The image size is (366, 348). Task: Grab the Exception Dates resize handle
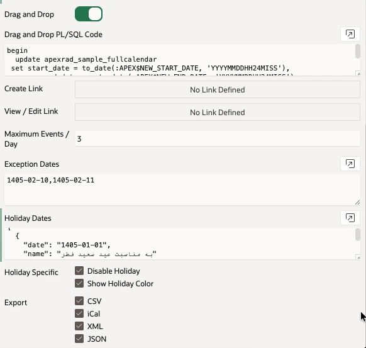357,203
